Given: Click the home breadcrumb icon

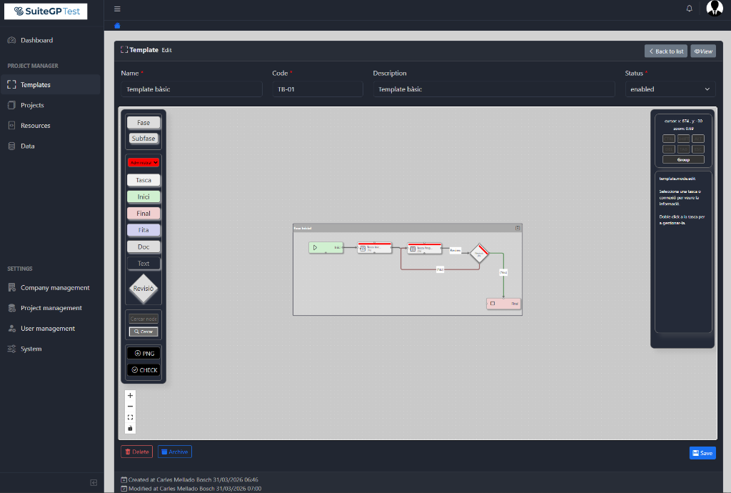Looking at the screenshot, I should click(x=118, y=26).
